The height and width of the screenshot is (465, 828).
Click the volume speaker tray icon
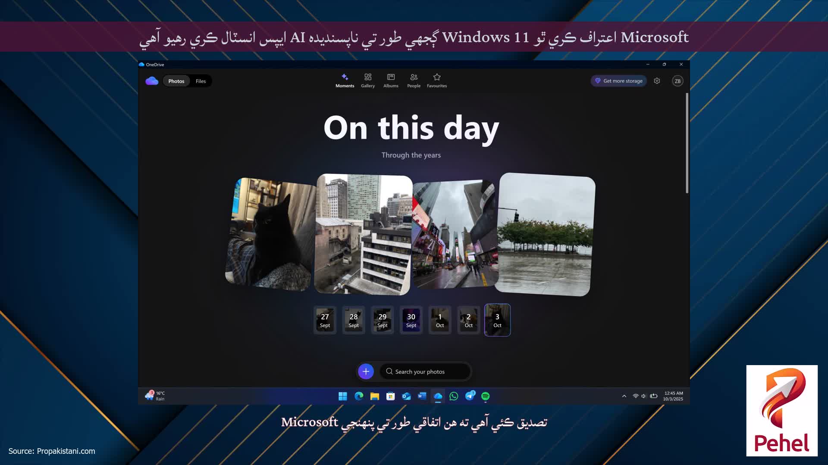pyautogui.click(x=643, y=396)
